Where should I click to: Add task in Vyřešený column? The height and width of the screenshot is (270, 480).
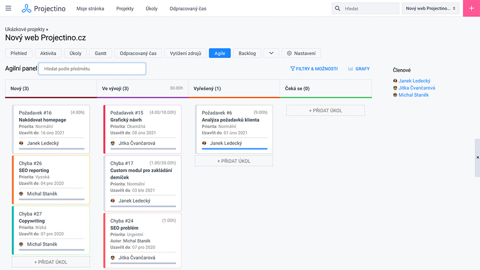tap(234, 161)
